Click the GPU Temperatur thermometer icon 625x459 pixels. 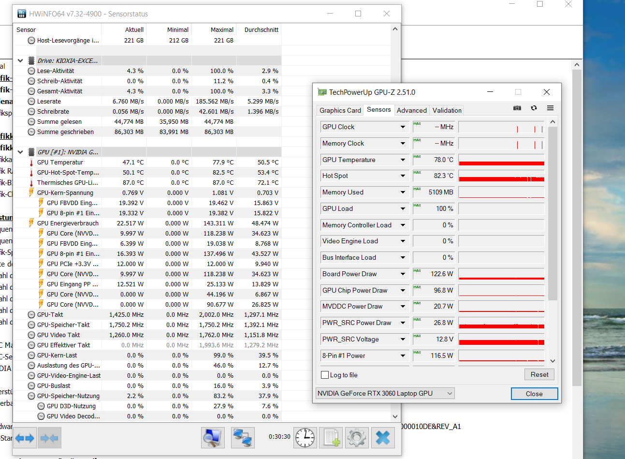point(31,163)
